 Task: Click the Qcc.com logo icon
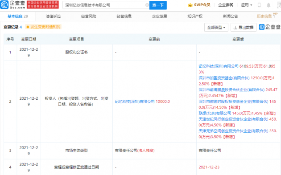point(4,4)
